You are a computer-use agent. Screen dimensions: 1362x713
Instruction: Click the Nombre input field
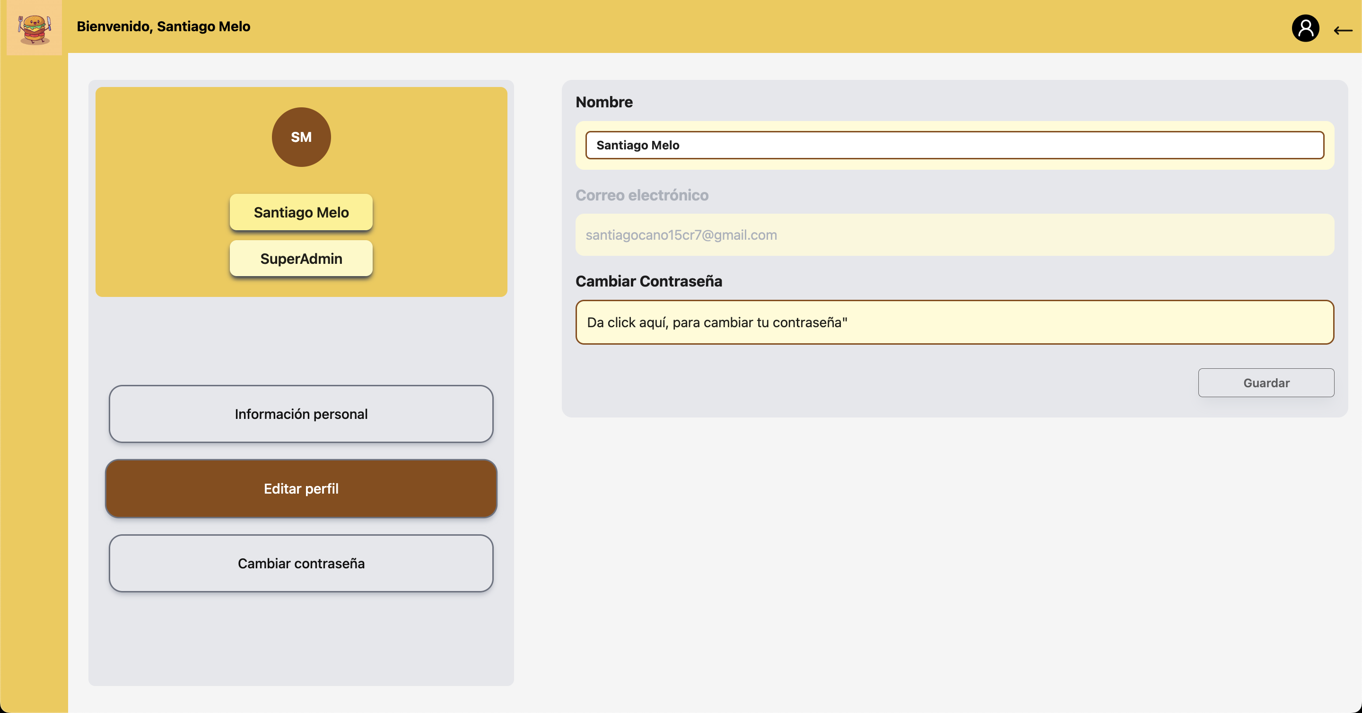click(x=954, y=145)
